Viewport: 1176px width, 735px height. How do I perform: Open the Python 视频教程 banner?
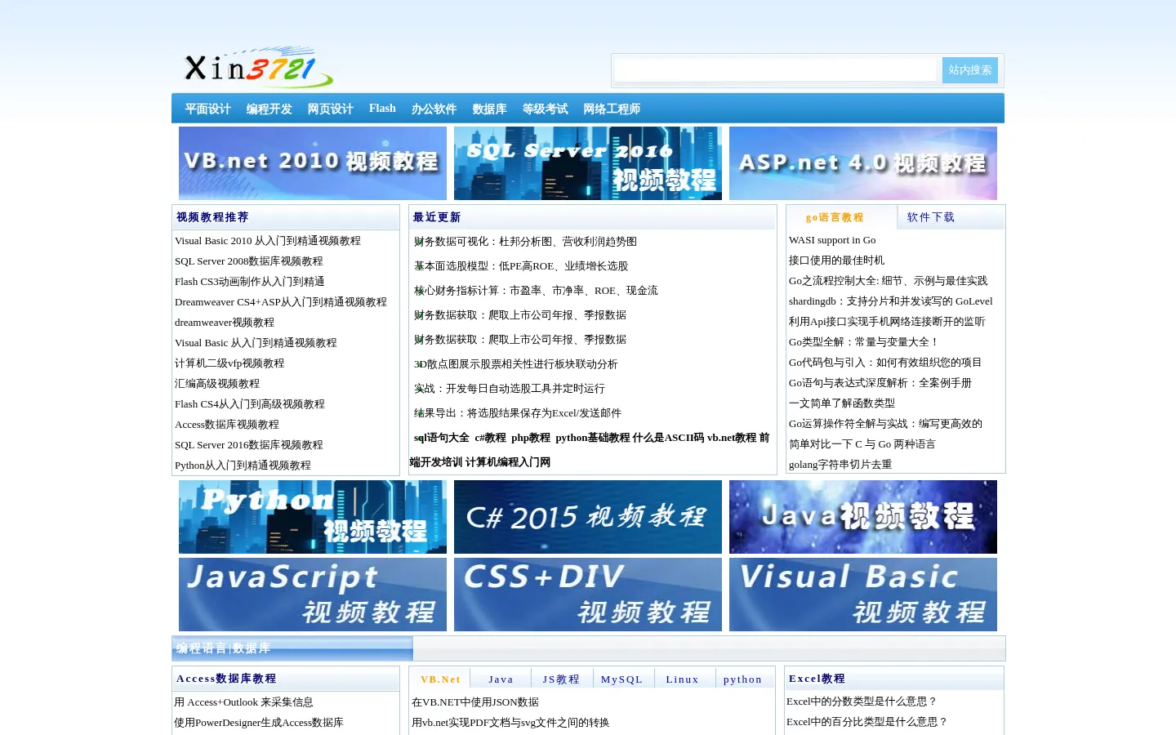pos(313,517)
